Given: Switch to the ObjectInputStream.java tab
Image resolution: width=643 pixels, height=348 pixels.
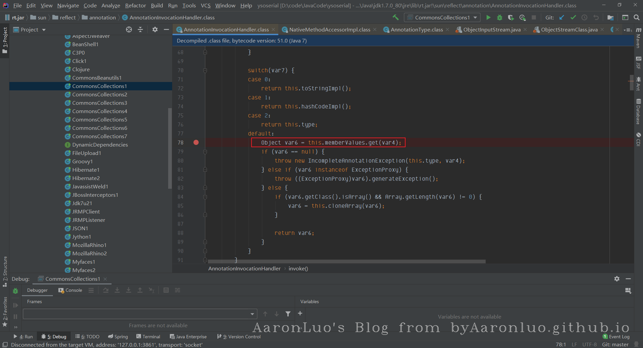Looking at the screenshot, I should (492, 30).
